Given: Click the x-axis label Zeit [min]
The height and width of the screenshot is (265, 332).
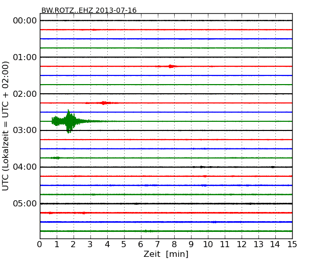Looking at the screenshot, I should [x=166, y=254].
